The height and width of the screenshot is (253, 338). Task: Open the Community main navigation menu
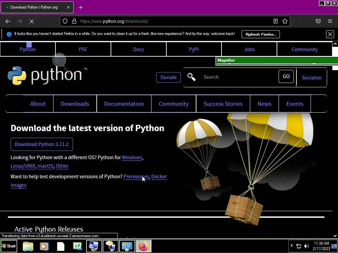point(174,104)
